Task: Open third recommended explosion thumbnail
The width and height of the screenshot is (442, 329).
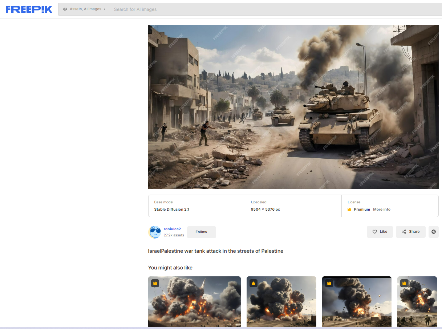Action: click(x=357, y=301)
